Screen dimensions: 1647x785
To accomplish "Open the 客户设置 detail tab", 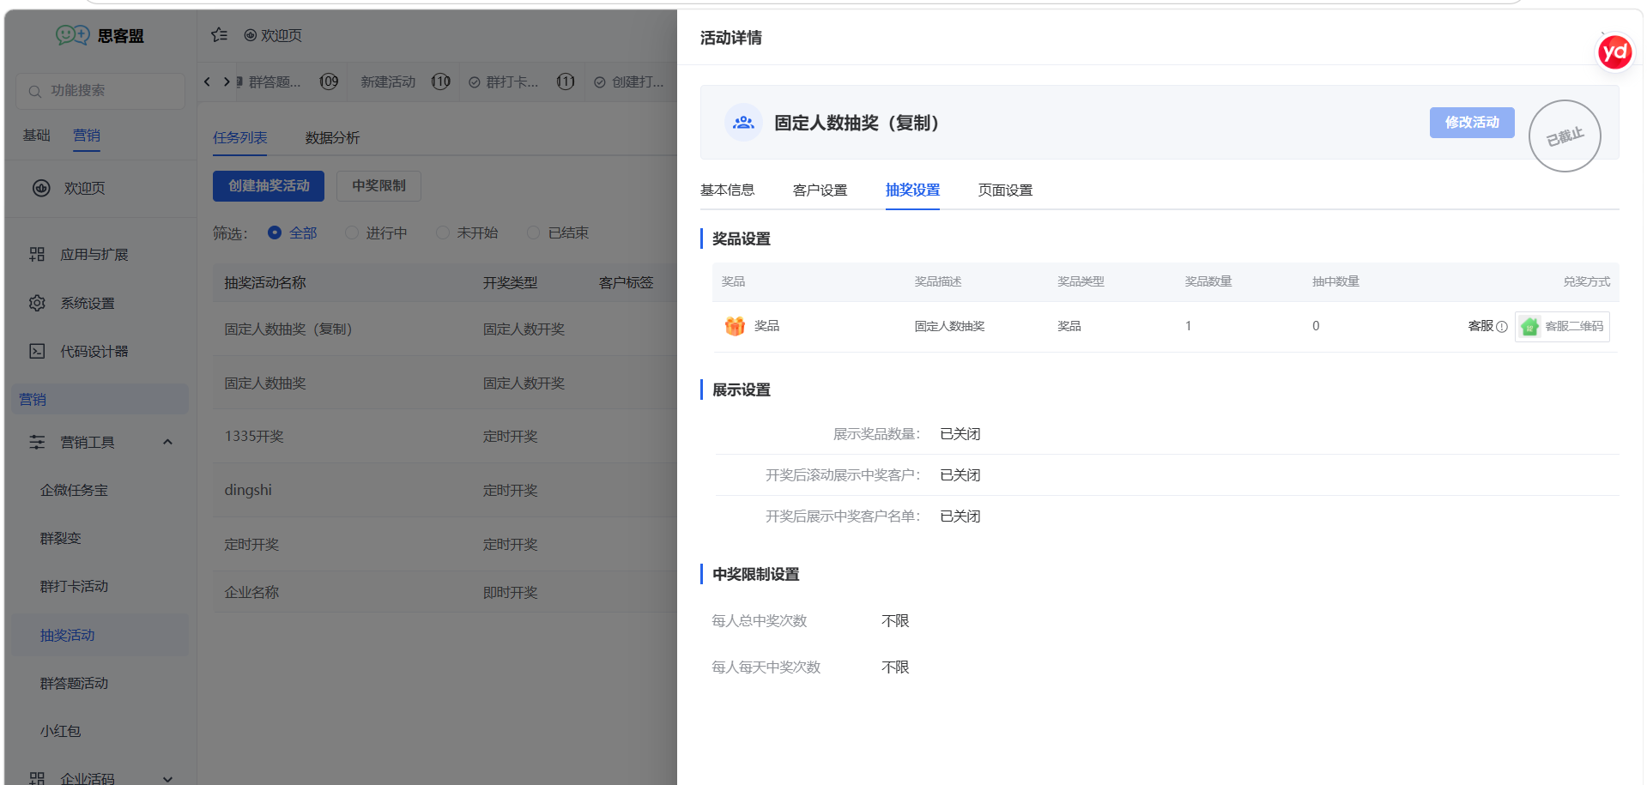I will [820, 190].
